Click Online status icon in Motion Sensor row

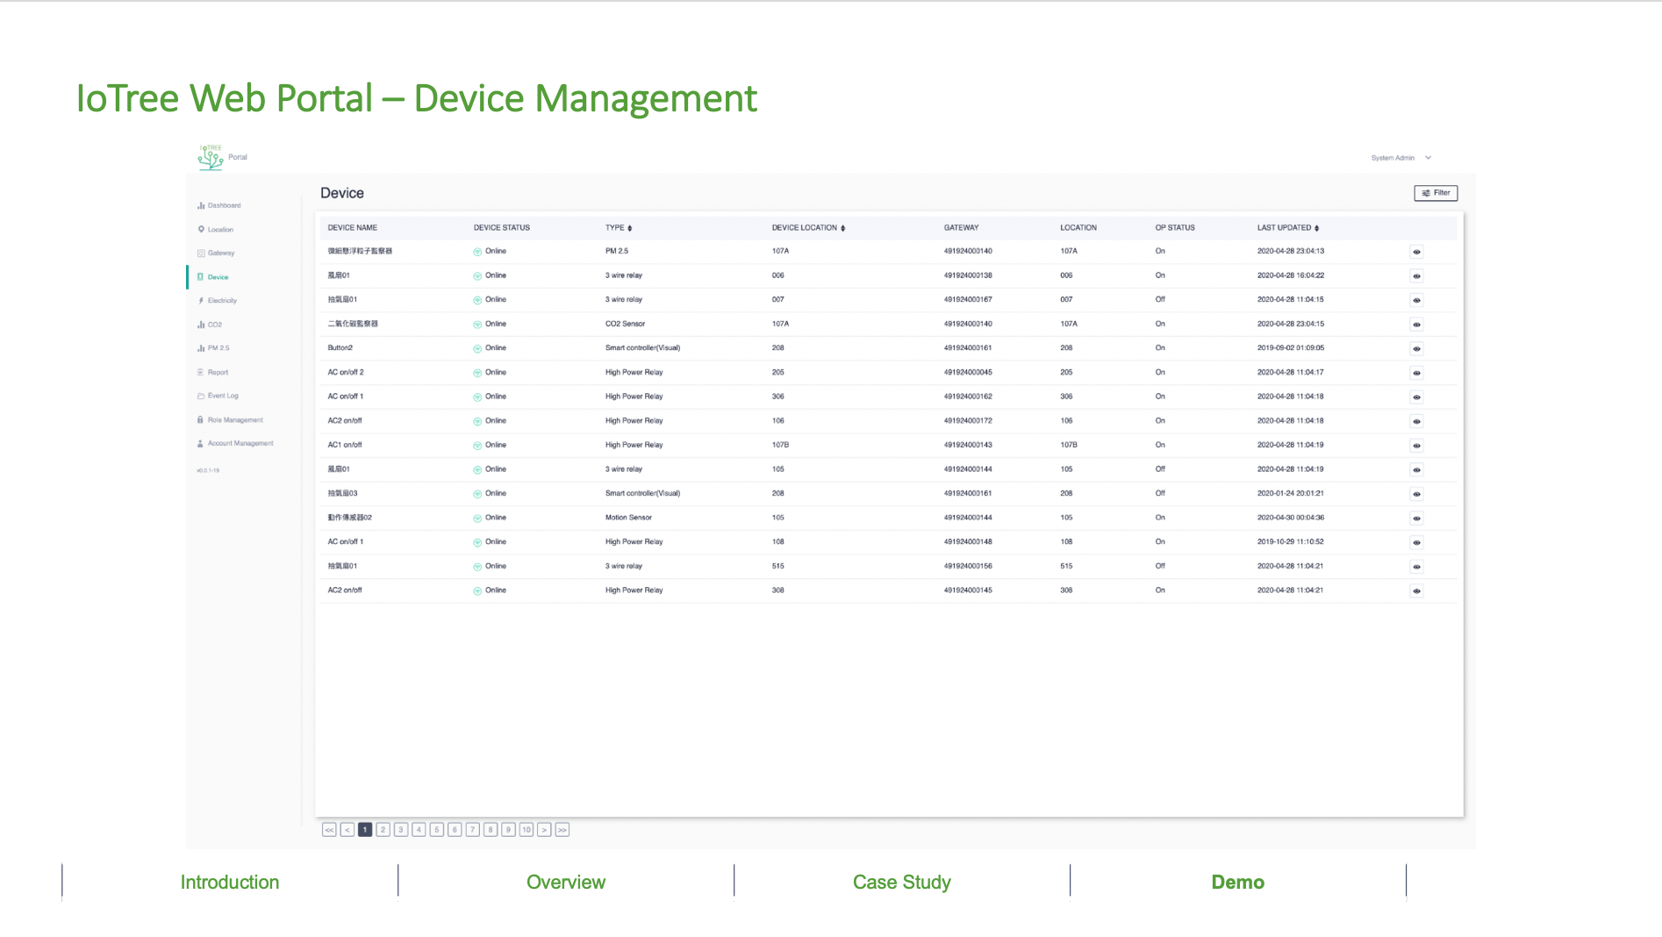click(x=477, y=518)
